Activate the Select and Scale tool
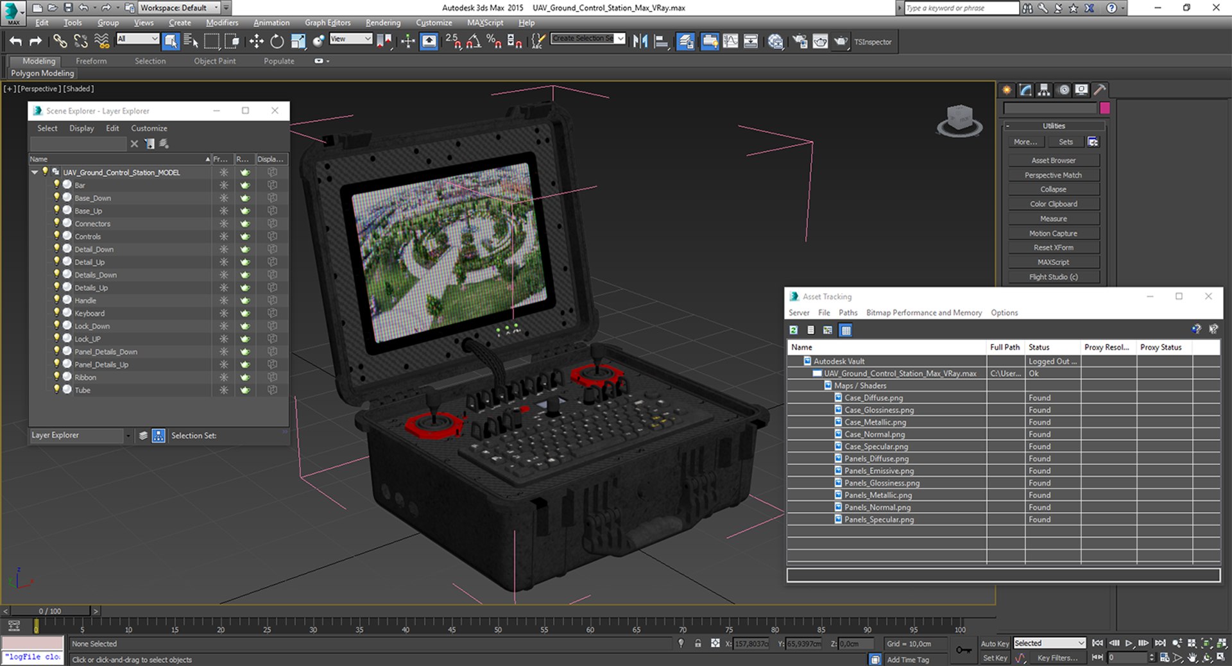 click(x=298, y=42)
